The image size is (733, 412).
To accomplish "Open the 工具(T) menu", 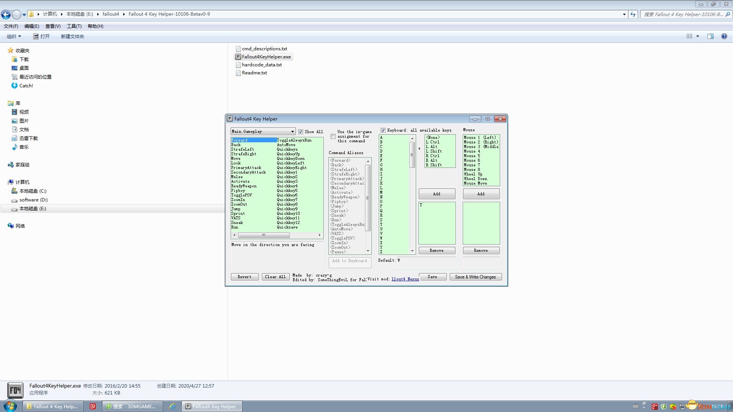I will pos(74,26).
